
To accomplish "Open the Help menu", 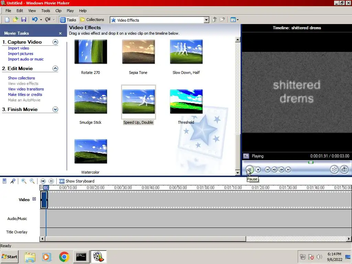I will (82, 11).
